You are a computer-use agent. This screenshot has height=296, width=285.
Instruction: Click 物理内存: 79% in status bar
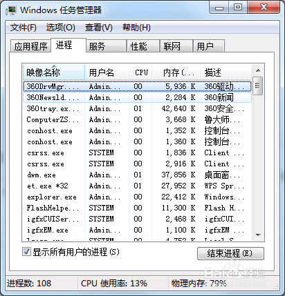tap(199, 284)
